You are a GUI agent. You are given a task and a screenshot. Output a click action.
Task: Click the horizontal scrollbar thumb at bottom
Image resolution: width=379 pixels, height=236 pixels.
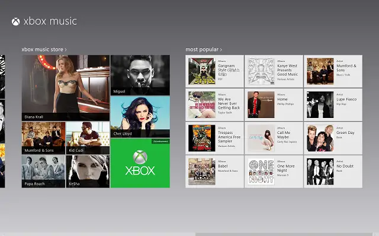pos(284,234)
